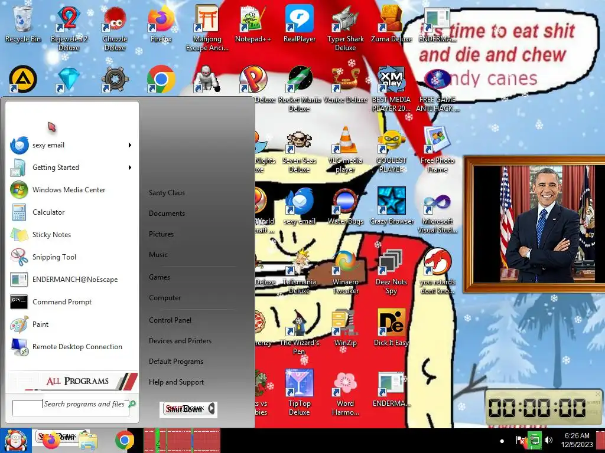
Task: Open the Santy Claus user folder
Action: click(x=167, y=193)
